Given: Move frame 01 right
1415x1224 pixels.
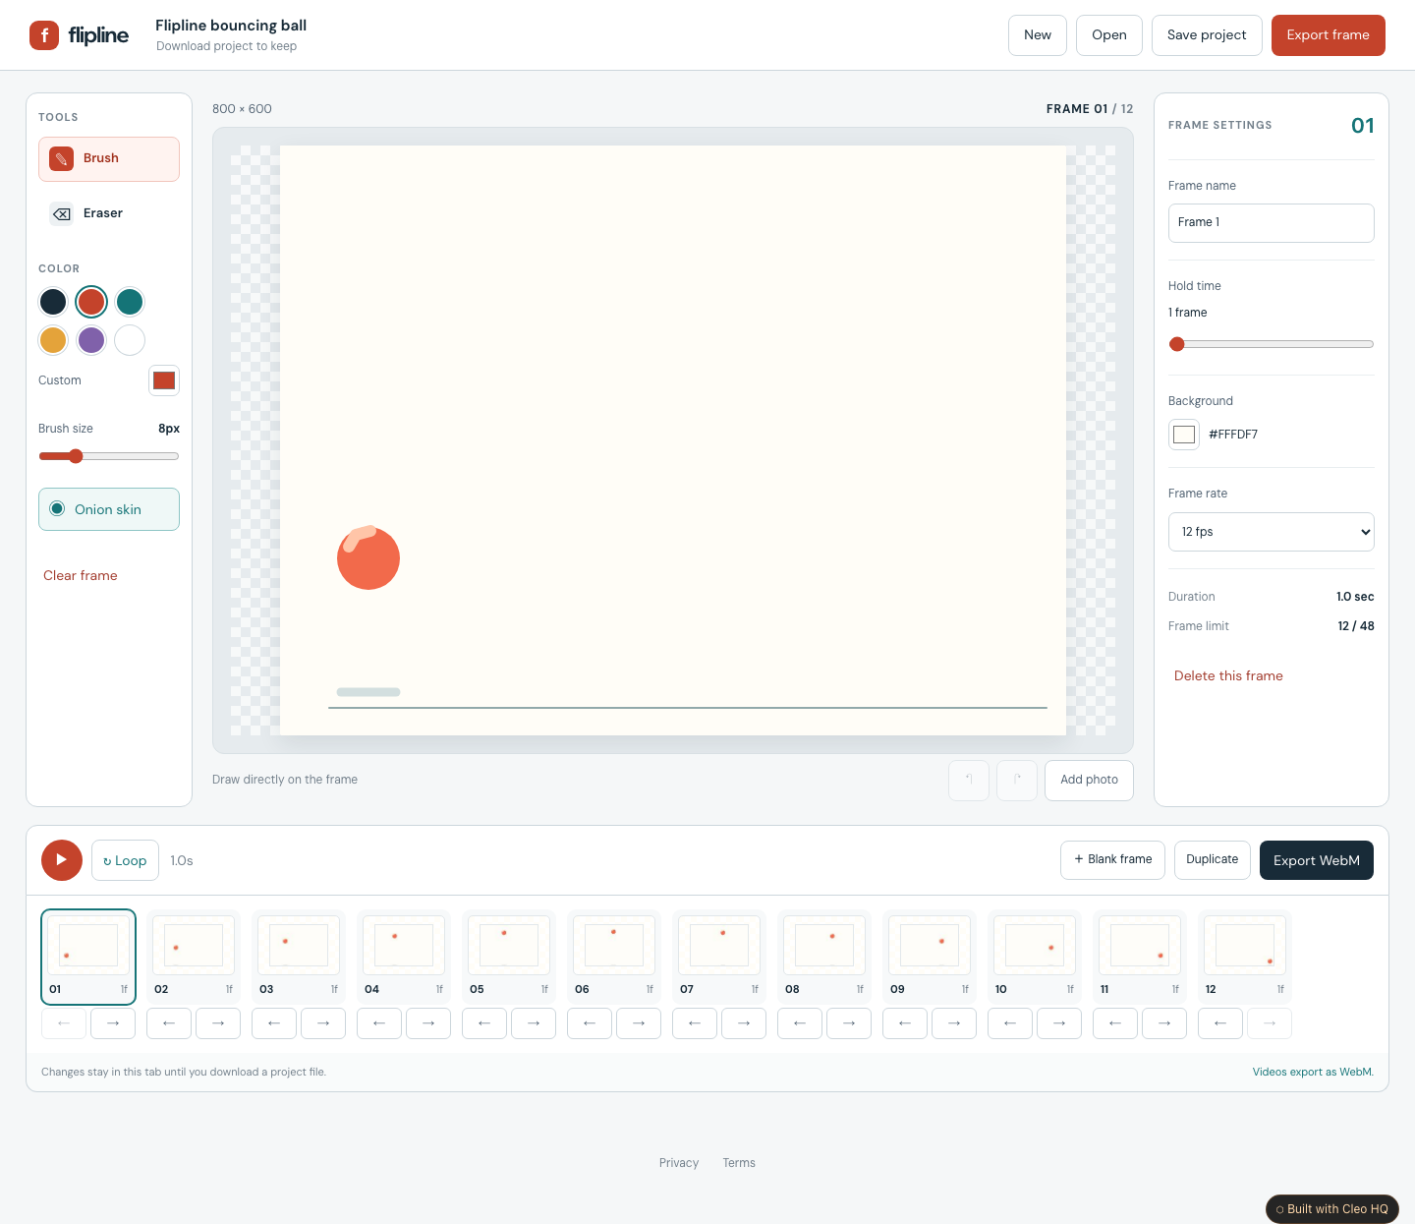Looking at the screenshot, I should 113,1023.
